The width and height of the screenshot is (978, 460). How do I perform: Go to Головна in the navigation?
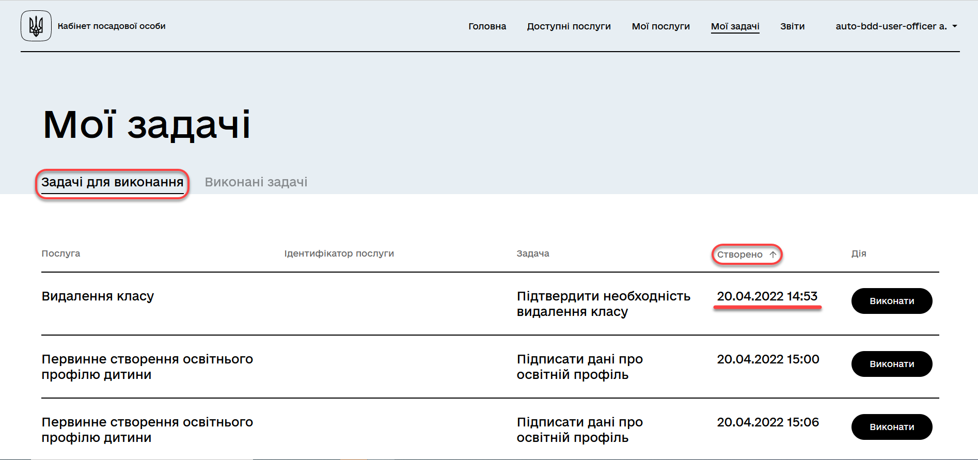tap(487, 26)
